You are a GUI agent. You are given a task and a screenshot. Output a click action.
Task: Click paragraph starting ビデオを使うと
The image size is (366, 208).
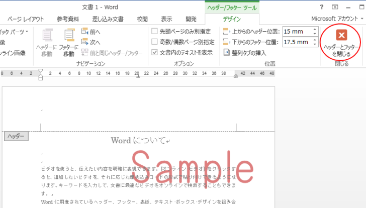[139, 181]
